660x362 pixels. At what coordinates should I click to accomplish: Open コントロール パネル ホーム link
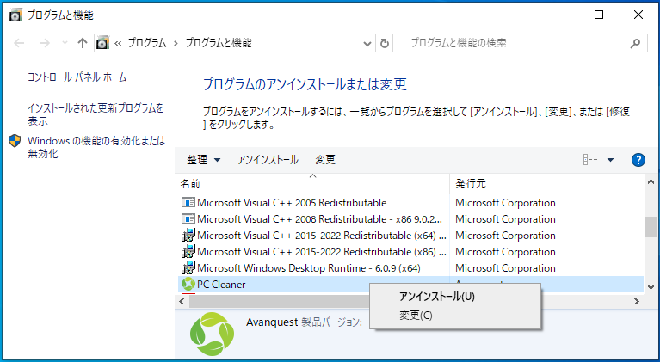click(x=77, y=77)
